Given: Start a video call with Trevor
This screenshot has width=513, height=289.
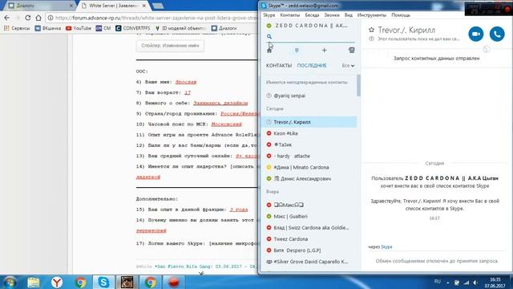Looking at the screenshot, I should [475, 34].
